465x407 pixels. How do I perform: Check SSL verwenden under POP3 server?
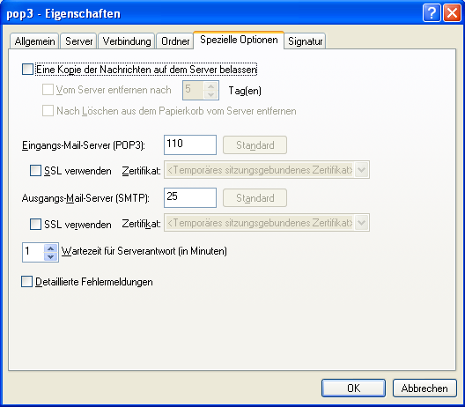35,171
